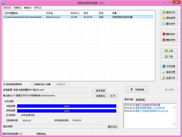Toggle the 保持原视频码率 checkbox
The image size is (182, 137).
[x=4, y=84]
